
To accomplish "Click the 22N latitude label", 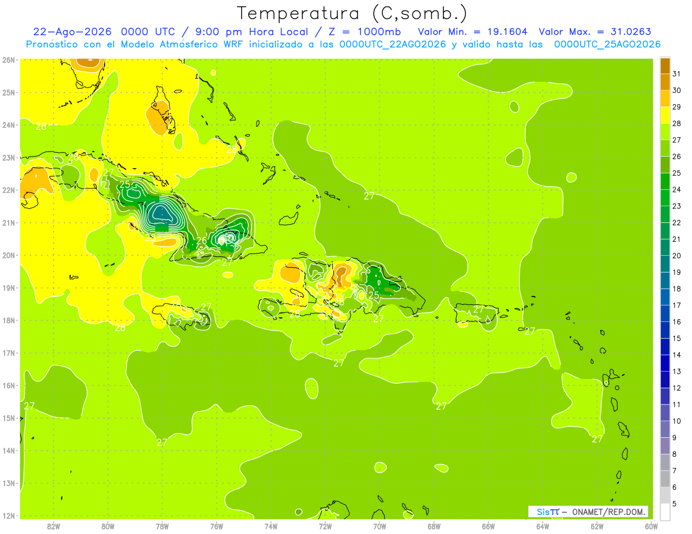I will pyautogui.click(x=8, y=190).
